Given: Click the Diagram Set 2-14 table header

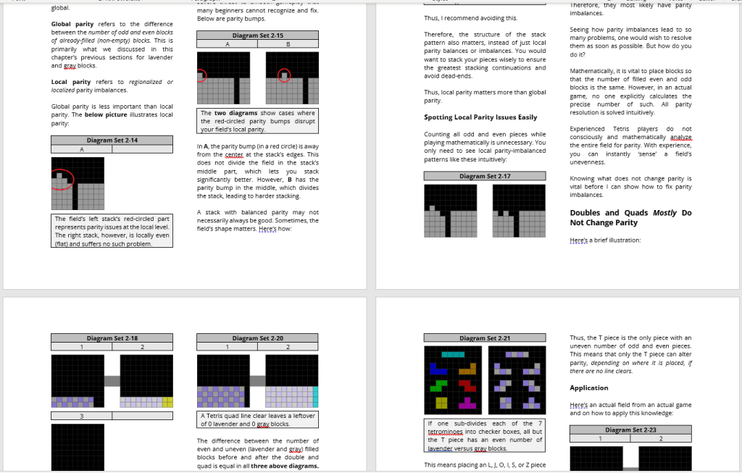Looking at the screenshot, I should point(112,140).
